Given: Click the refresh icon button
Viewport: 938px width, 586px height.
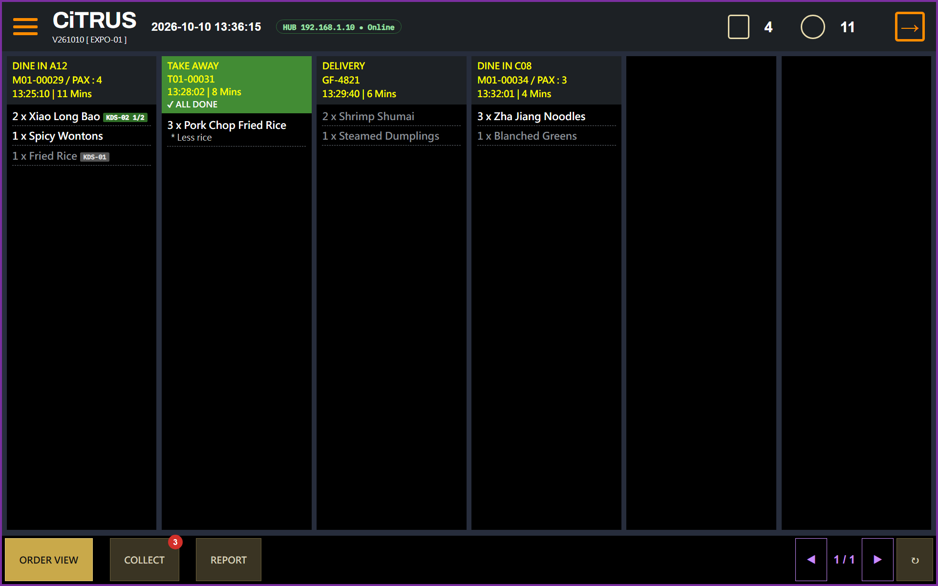Looking at the screenshot, I should point(915,560).
